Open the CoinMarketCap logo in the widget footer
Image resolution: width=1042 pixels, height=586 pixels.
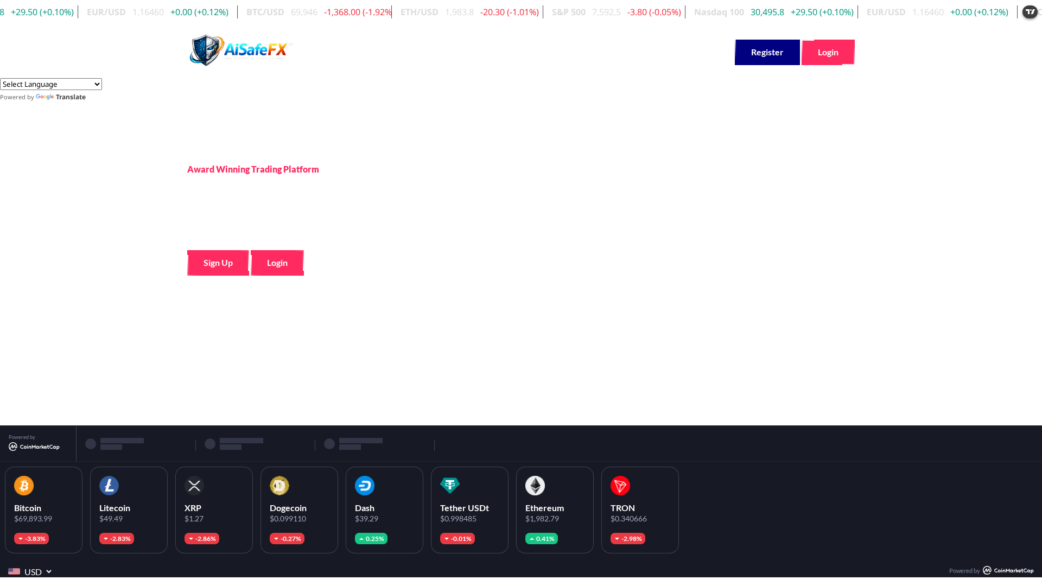1008,570
